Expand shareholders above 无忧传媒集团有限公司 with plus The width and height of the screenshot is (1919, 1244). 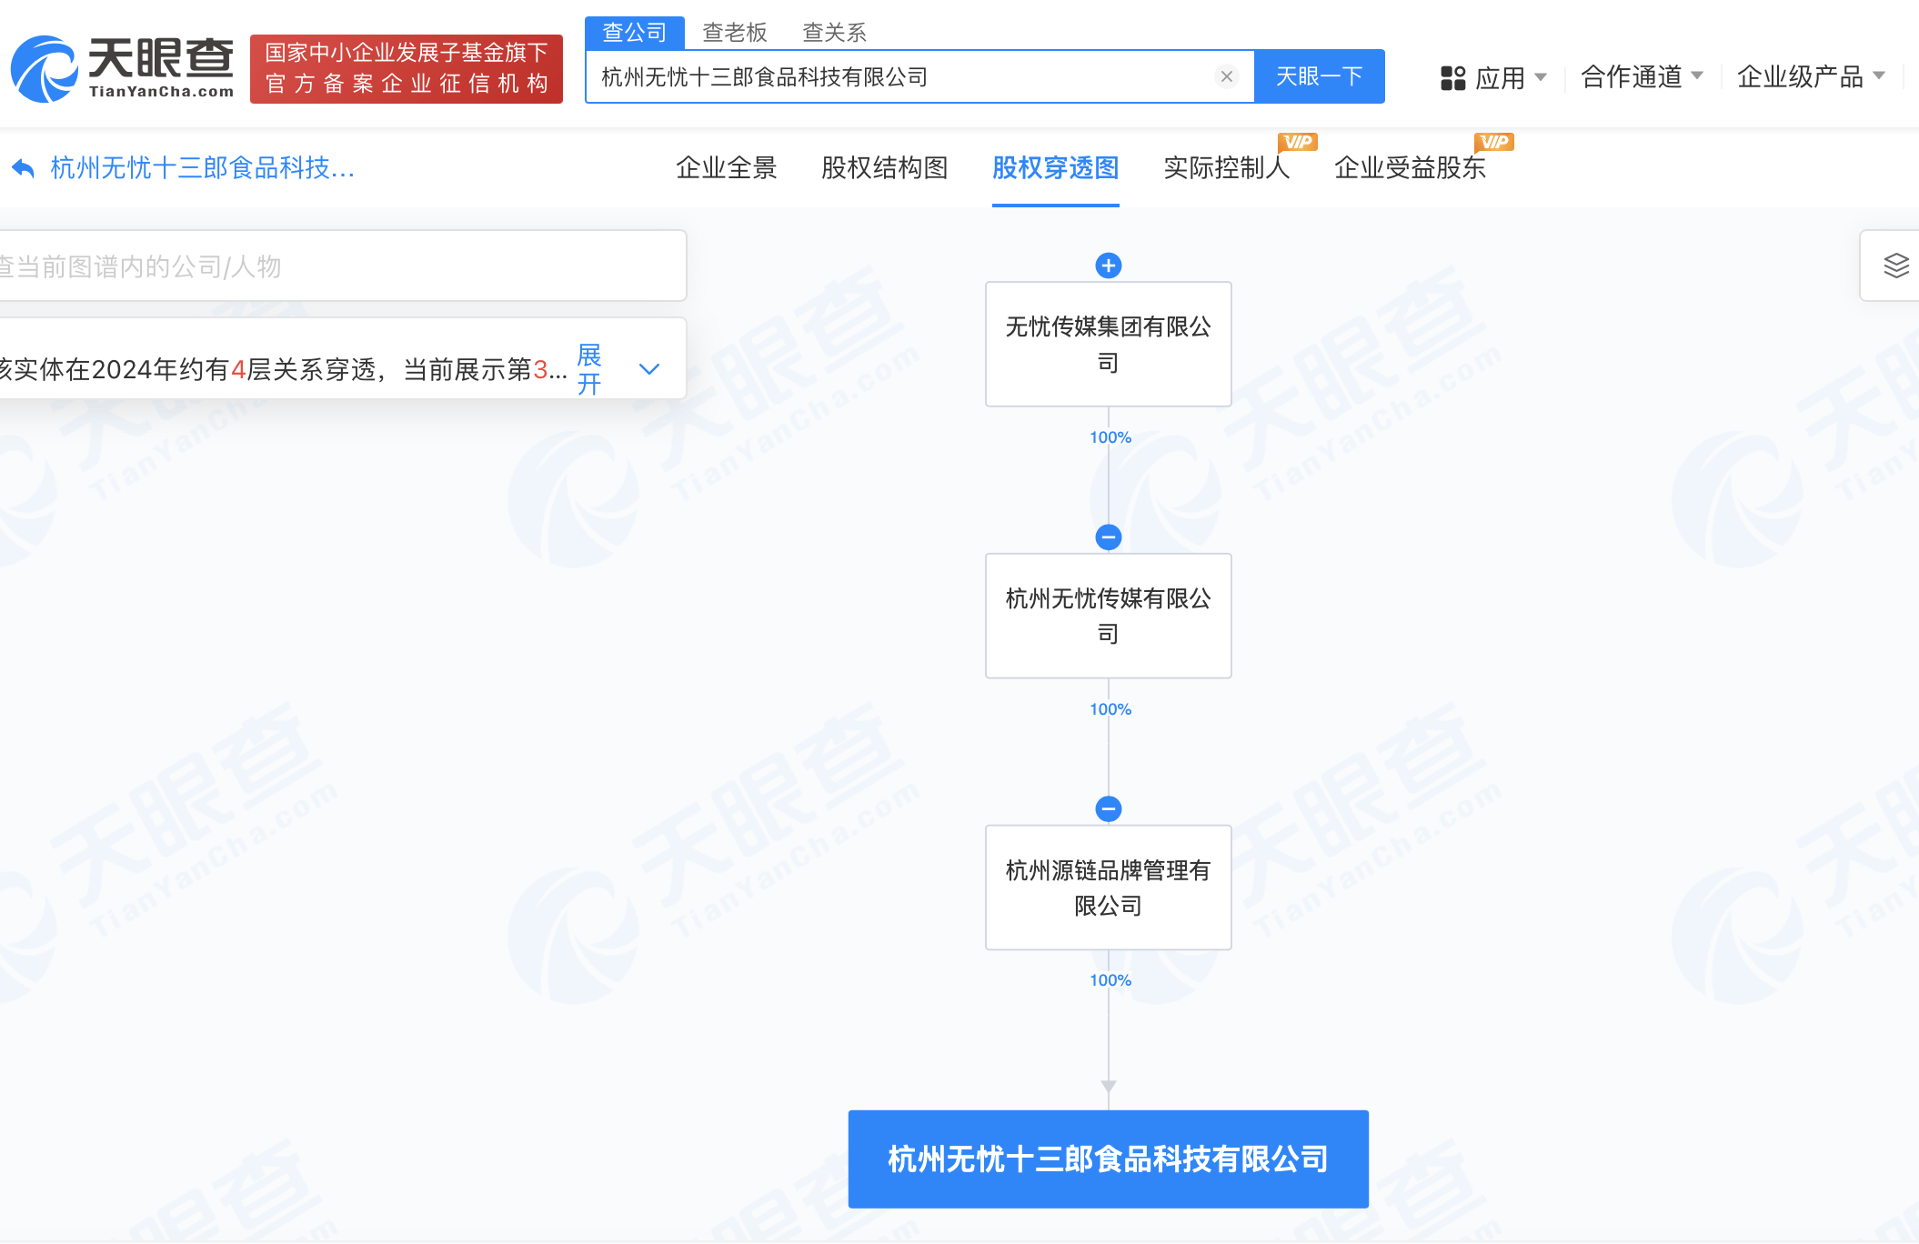(x=1108, y=266)
